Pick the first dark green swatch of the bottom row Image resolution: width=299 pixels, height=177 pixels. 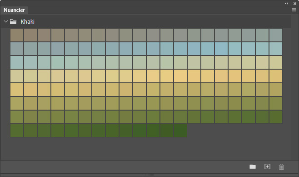[x=17, y=131]
